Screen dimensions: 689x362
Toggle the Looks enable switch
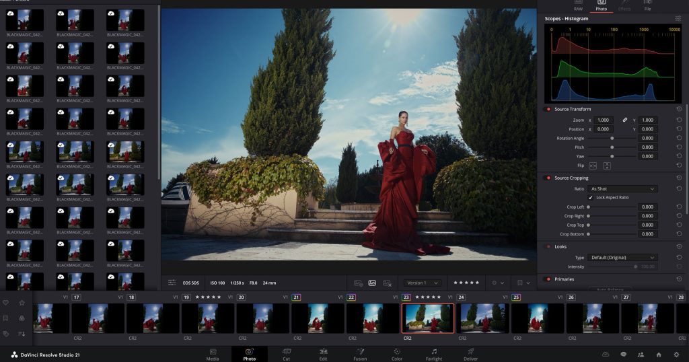548,246
